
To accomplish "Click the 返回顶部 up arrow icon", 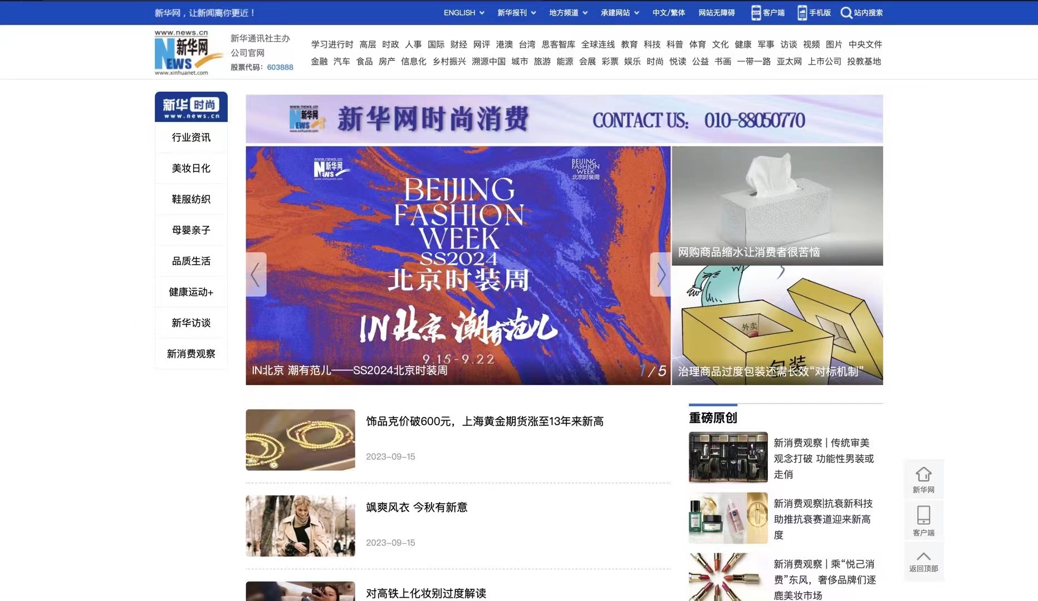I will pos(923,556).
